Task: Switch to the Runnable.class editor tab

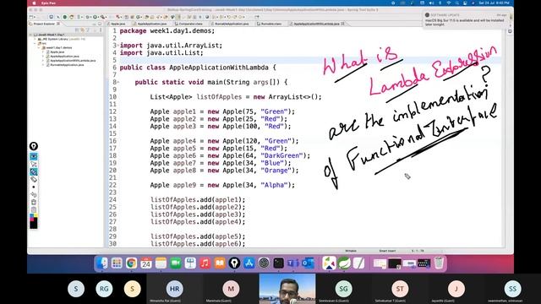Action: (x=270, y=24)
